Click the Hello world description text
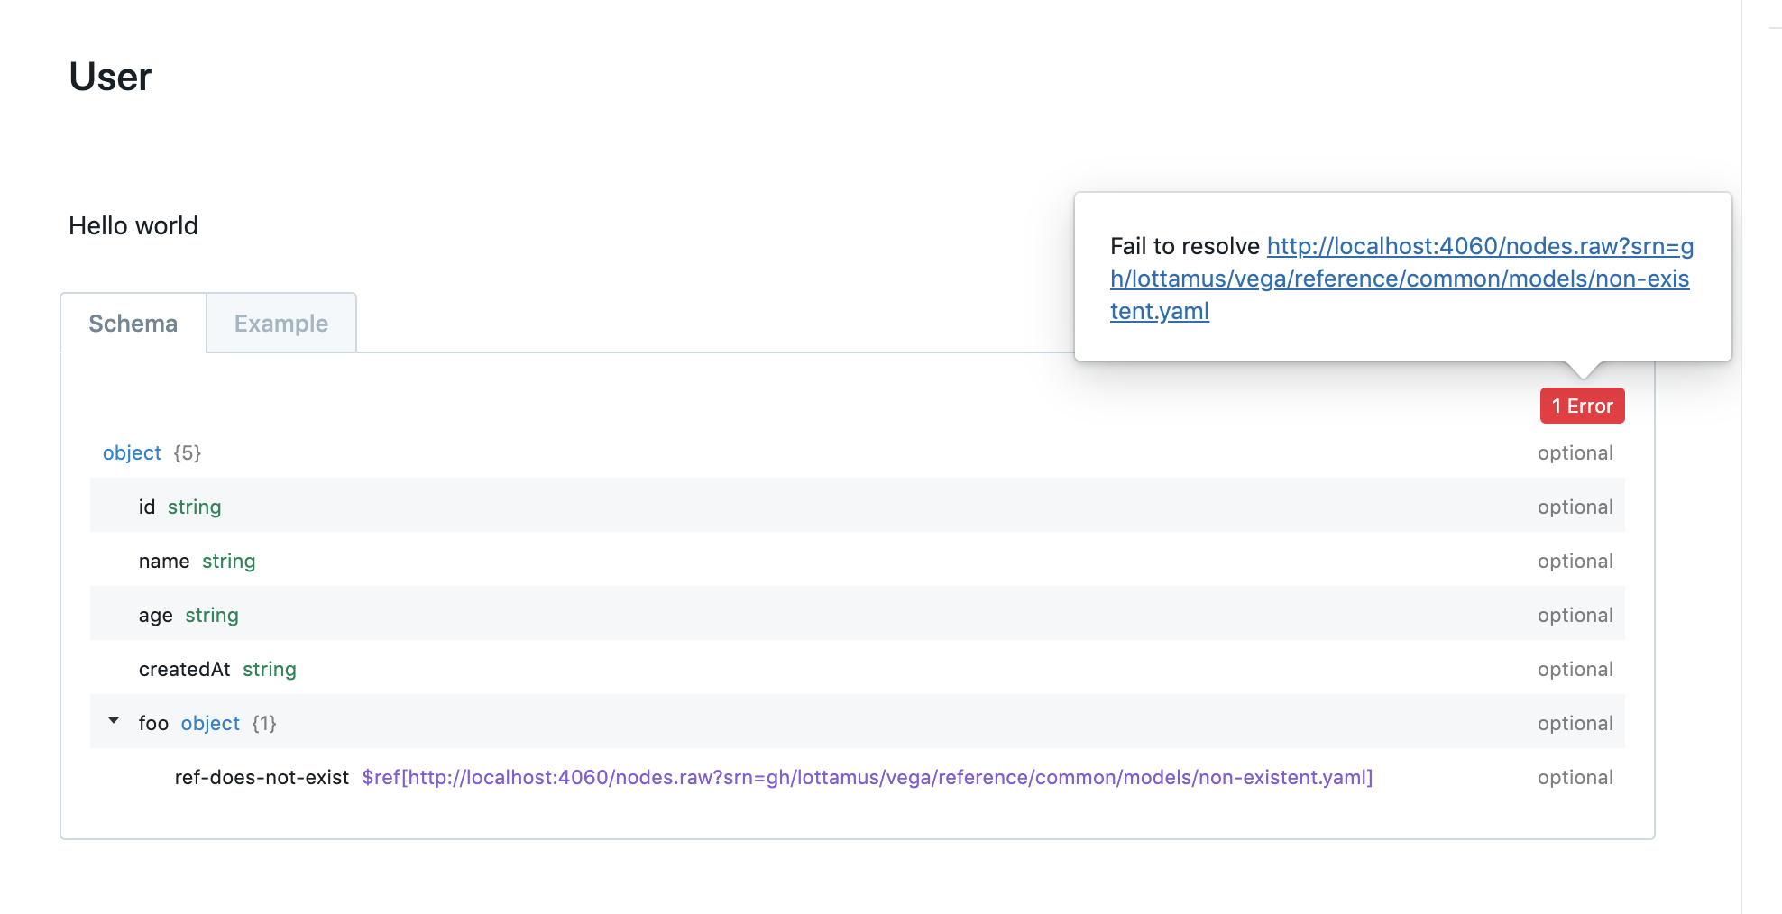The width and height of the screenshot is (1782, 914). [x=133, y=225]
